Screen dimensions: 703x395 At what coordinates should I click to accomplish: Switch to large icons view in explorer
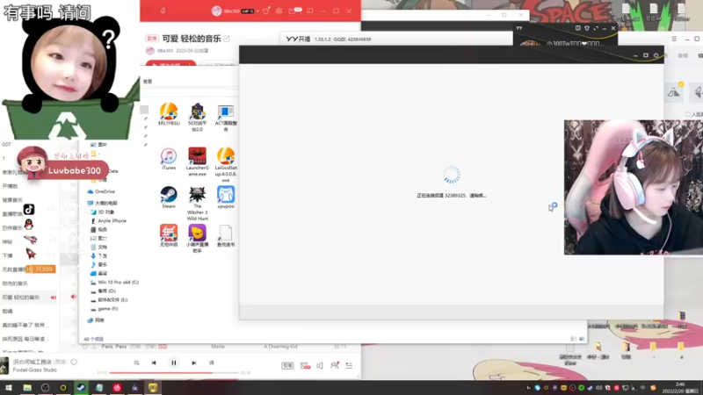(582, 339)
